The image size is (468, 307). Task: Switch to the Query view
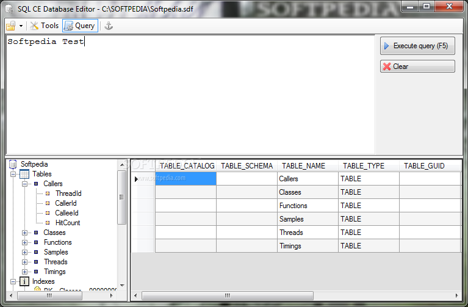(x=80, y=26)
